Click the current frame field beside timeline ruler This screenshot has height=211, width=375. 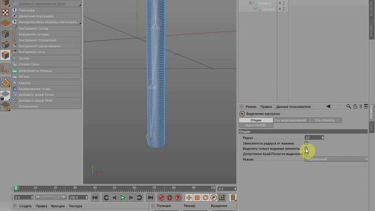click(227, 189)
